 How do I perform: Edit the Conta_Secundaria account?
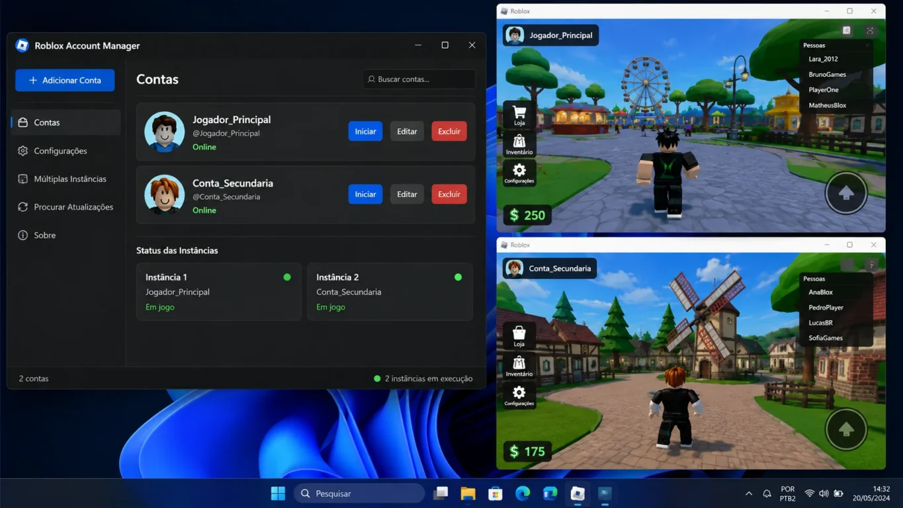pos(407,194)
